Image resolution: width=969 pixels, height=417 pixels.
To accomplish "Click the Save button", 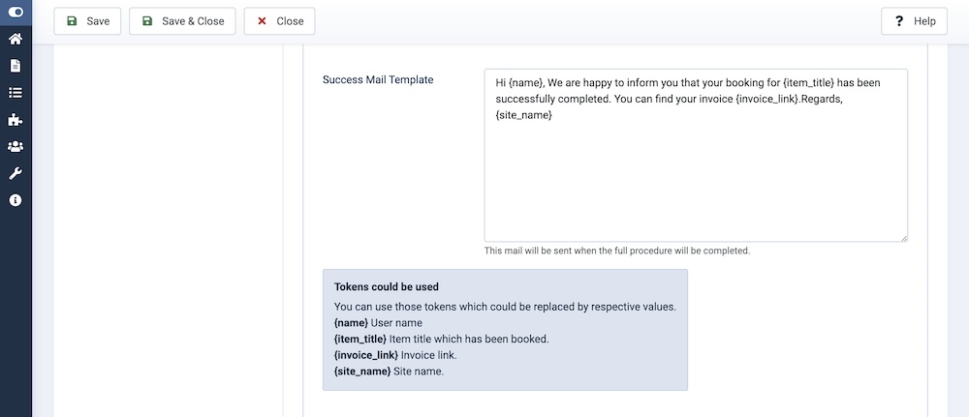I will click(x=87, y=21).
